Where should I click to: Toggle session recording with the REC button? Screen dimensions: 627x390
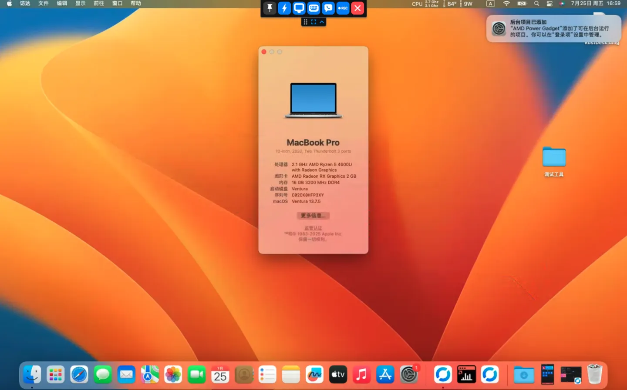click(343, 8)
